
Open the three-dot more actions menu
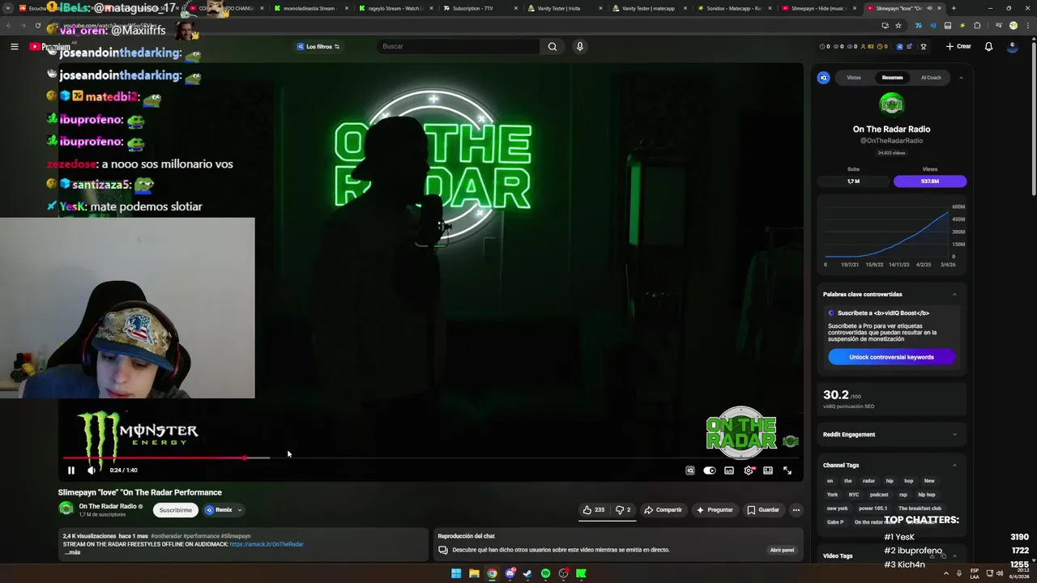click(x=796, y=510)
